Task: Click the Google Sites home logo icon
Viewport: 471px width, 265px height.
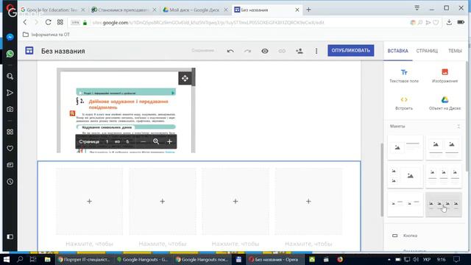Action: click(29, 51)
